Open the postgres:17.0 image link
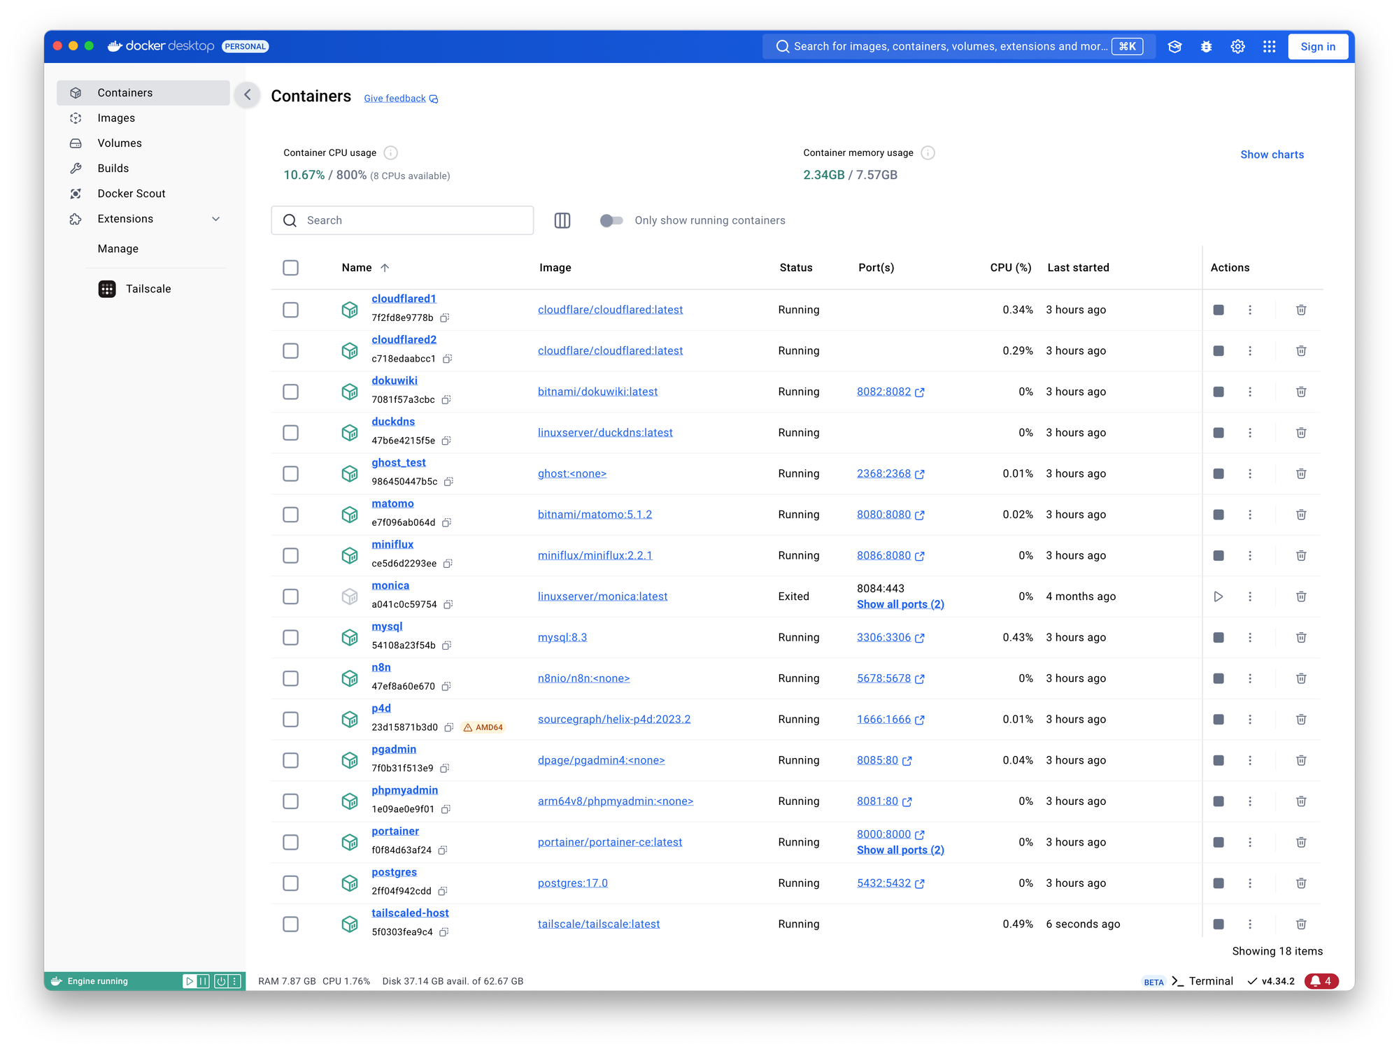1399x1049 pixels. [x=572, y=883]
